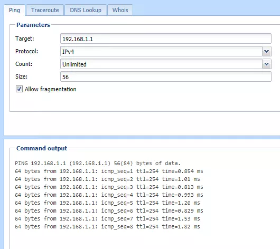Viewport: 280px width, 249px height.
Task: Click the Unlimited count combo box field
Action: pos(161,64)
